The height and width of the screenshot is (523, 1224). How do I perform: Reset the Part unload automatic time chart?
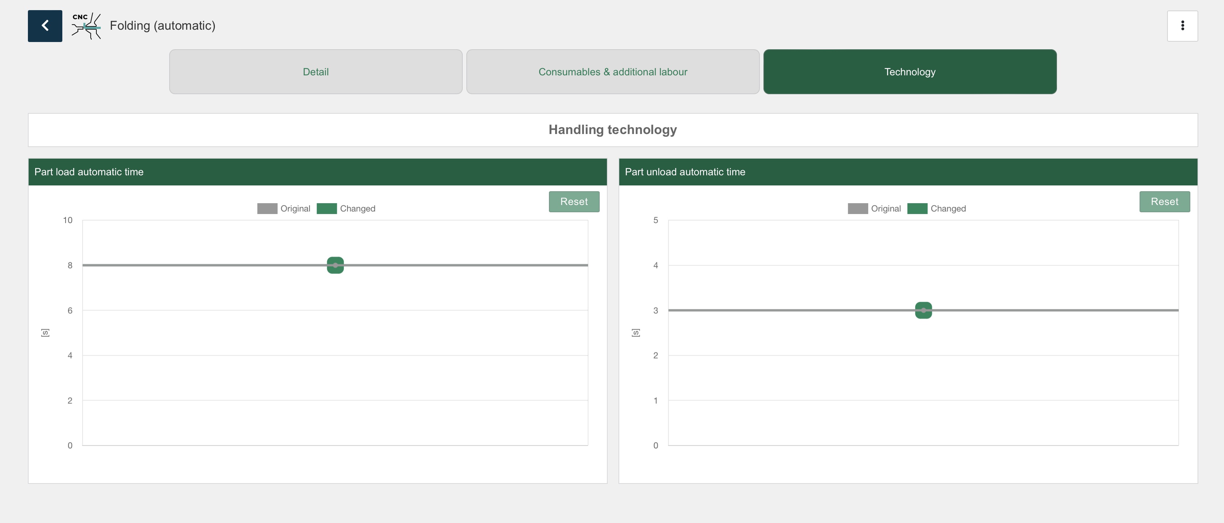click(1164, 201)
